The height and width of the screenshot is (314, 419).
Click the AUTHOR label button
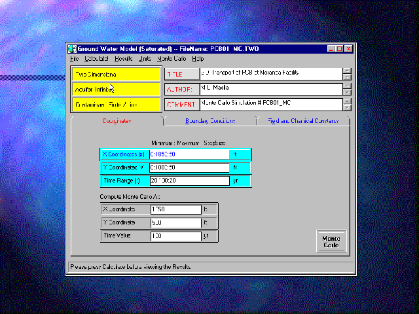coord(182,90)
